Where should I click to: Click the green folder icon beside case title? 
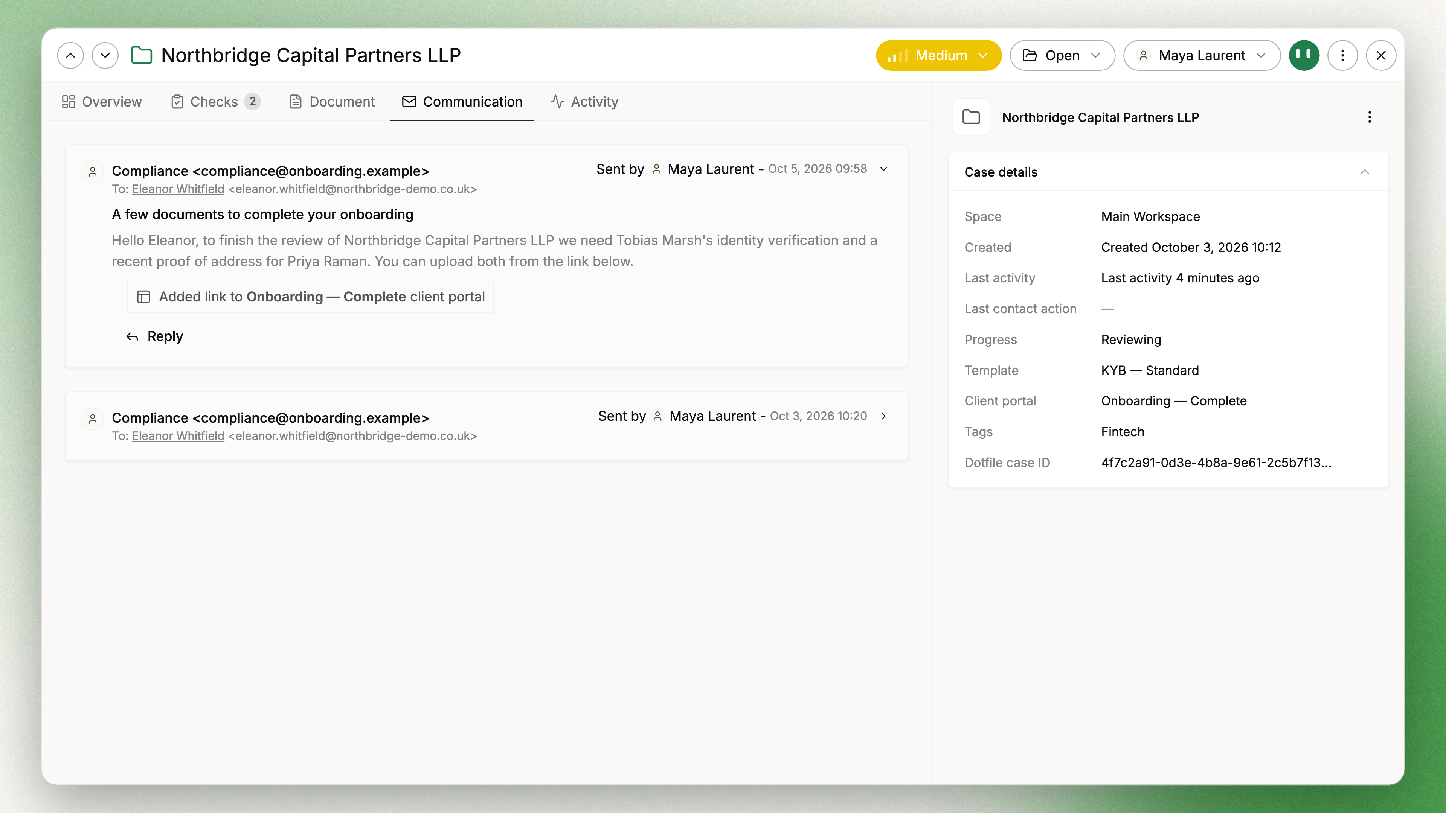[142, 56]
